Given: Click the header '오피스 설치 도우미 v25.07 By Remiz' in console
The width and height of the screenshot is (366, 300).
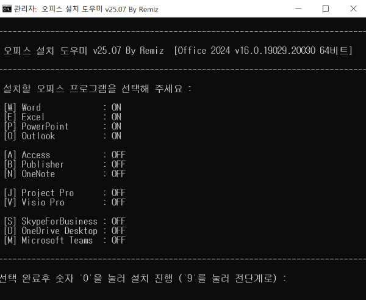Looking at the screenshot, I should tap(84, 51).
